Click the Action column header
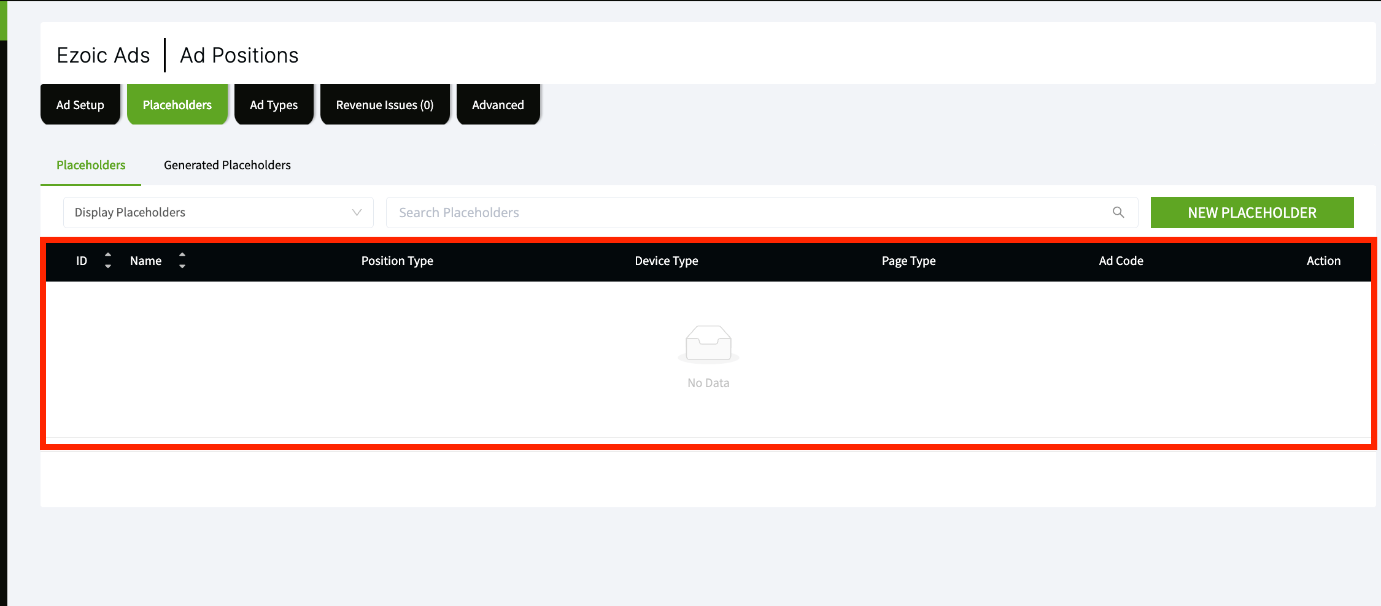This screenshot has width=1381, height=606. [1323, 261]
